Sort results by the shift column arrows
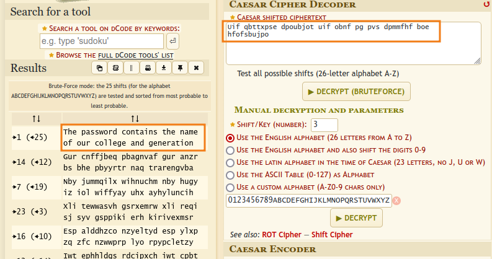The height and width of the screenshot is (259, 492). (36, 118)
